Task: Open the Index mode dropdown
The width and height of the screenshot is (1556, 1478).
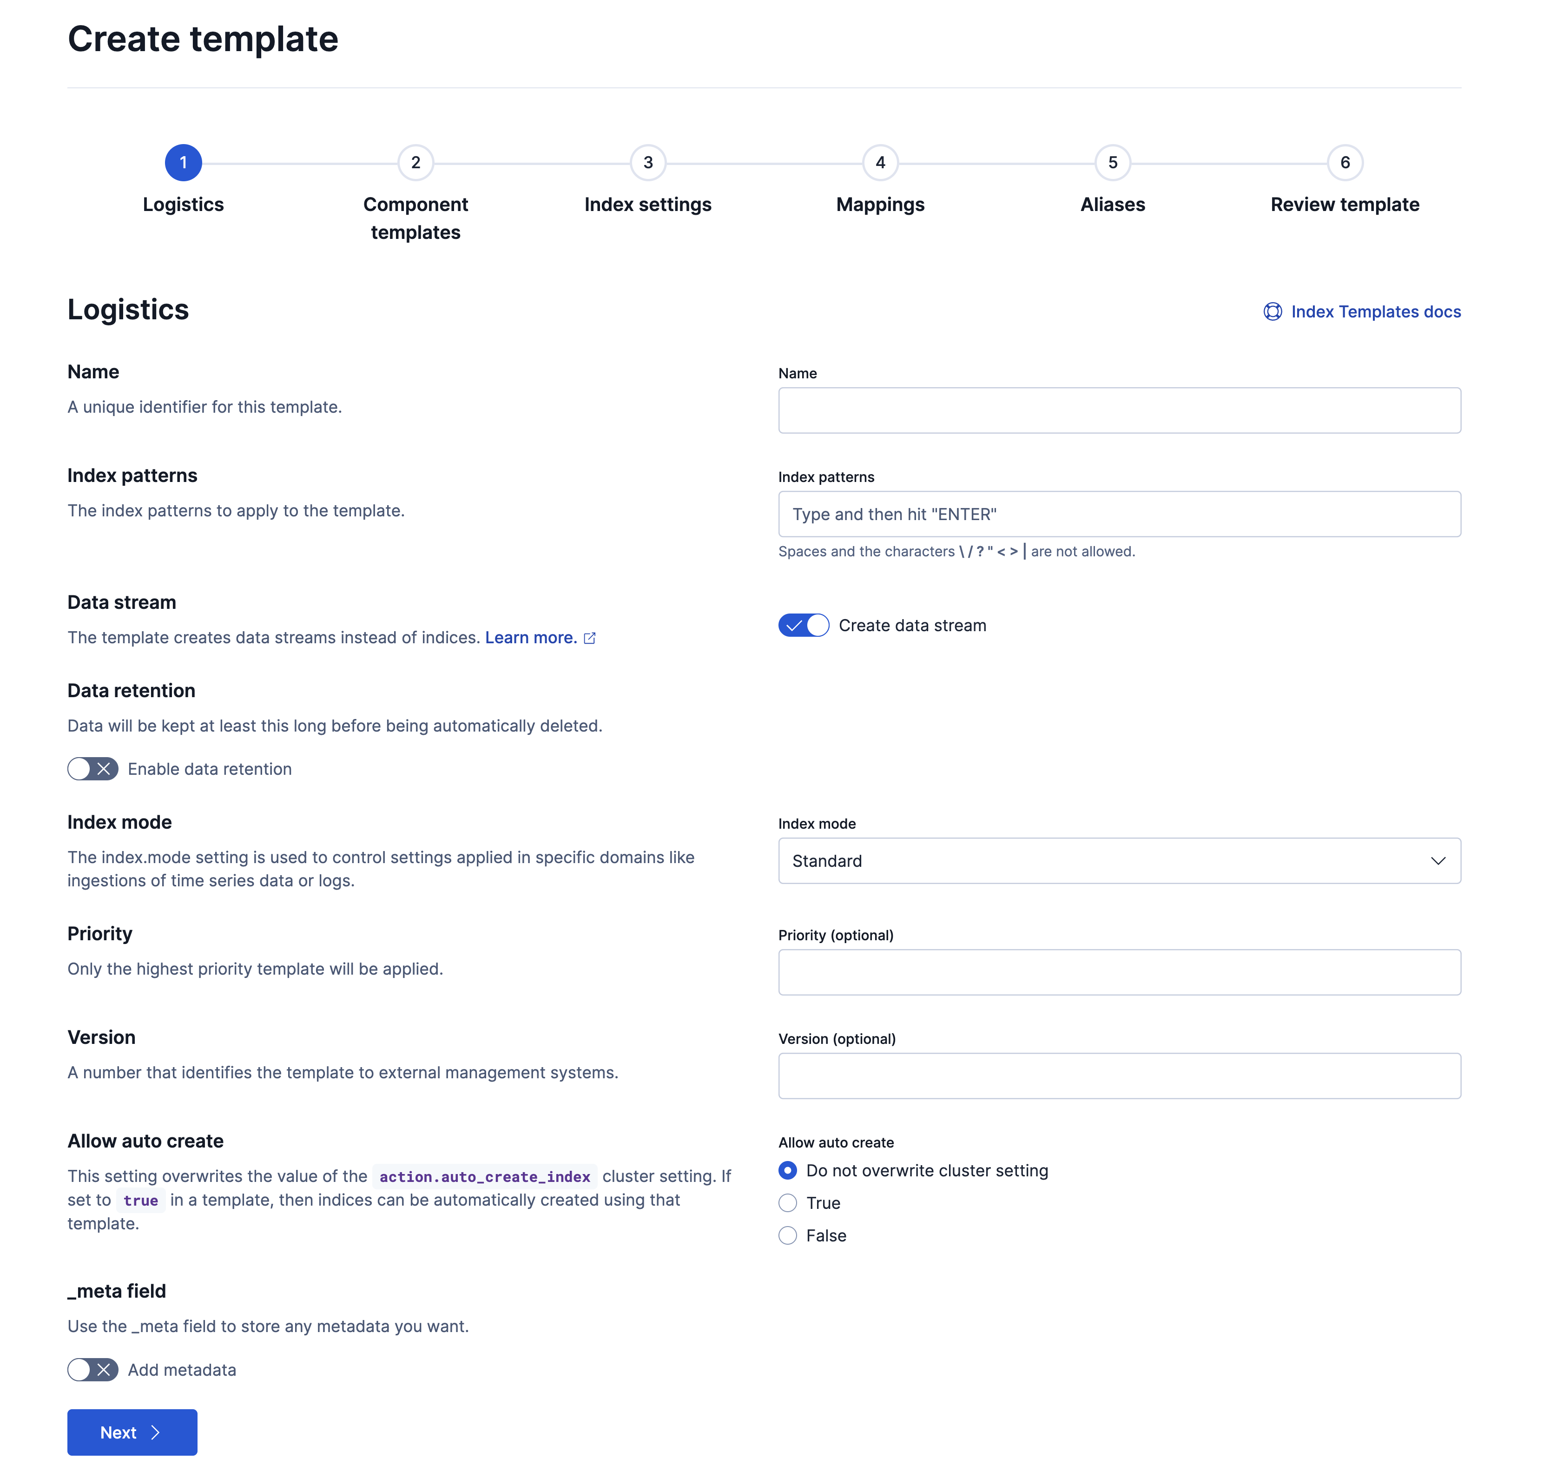Action: [x=1119, y=860]
